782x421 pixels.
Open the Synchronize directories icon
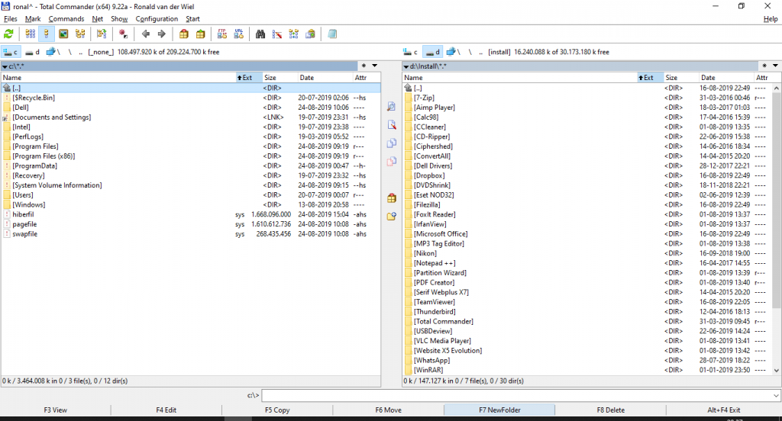coord(294,34)
